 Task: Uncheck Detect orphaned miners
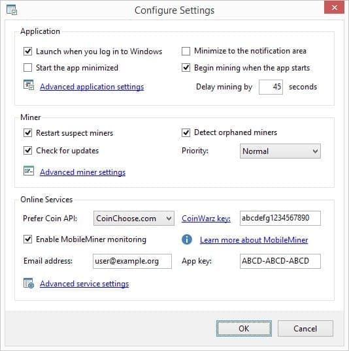pyautogui.click(x=186, y=132)
